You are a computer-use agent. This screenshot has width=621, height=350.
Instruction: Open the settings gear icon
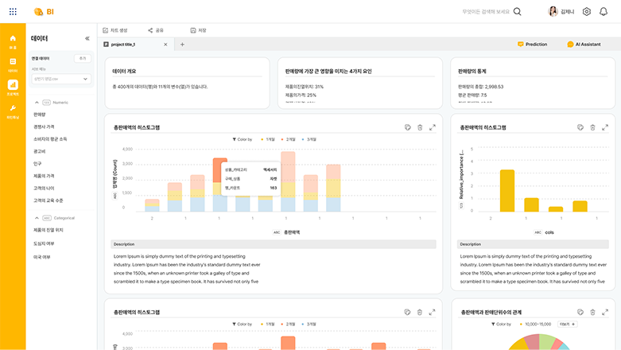(x=587, y=11)
